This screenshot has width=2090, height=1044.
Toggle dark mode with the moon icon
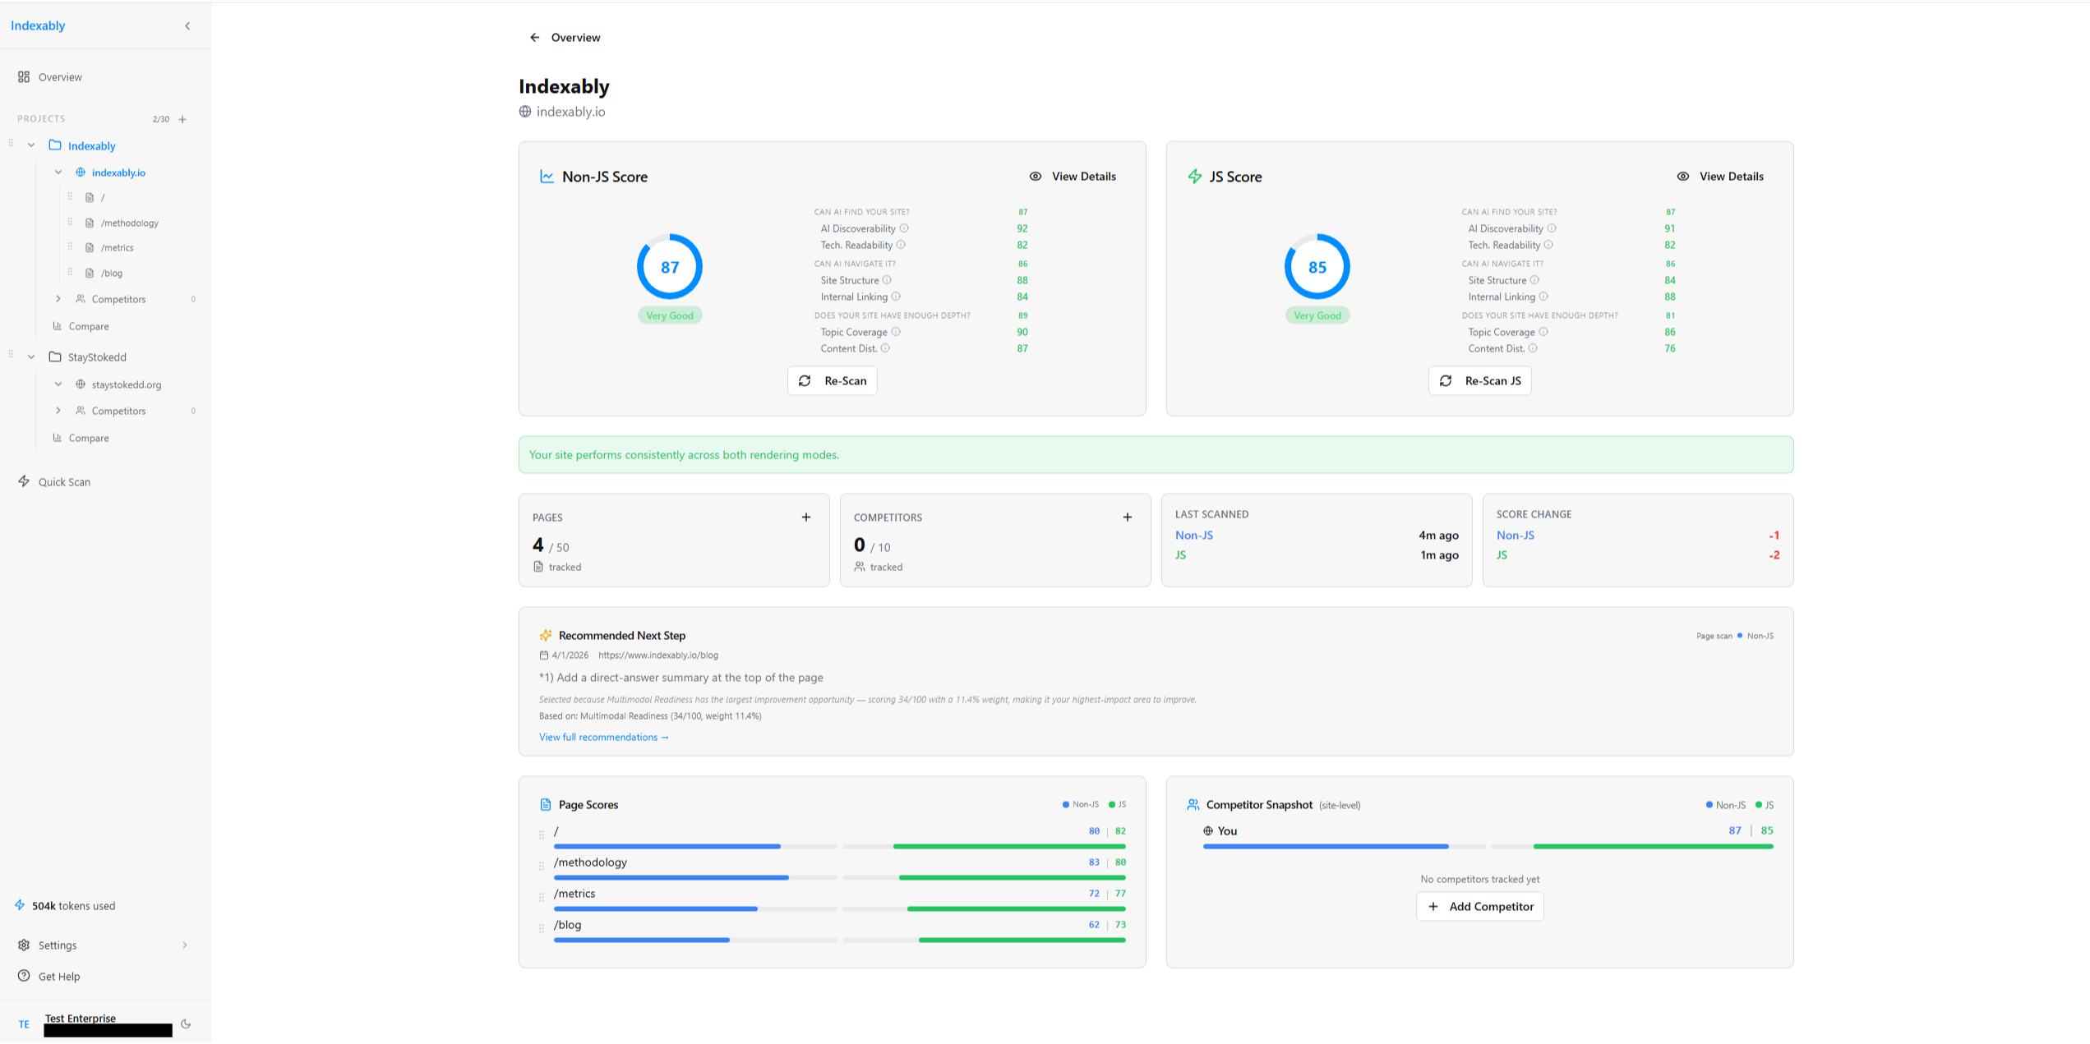point(186,1023)
